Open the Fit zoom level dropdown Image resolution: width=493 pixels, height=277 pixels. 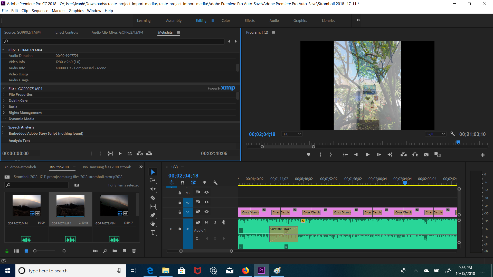(x=292, y=134)
